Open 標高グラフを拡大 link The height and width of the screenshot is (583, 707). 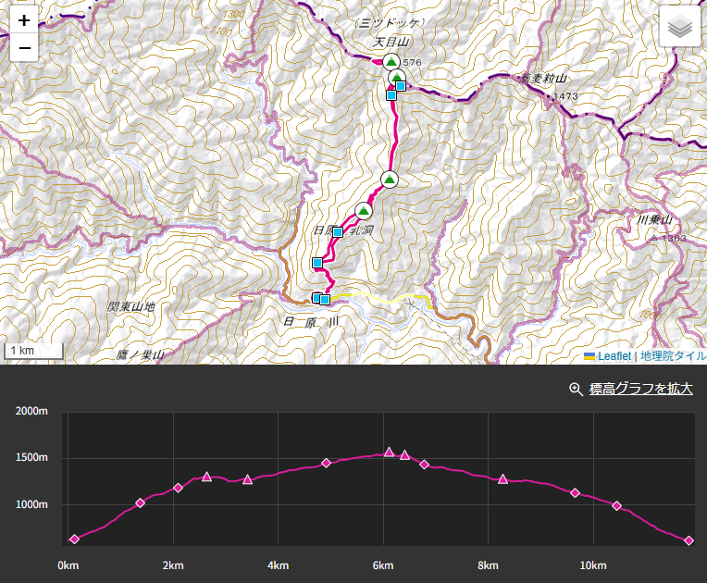coord(640,389)
